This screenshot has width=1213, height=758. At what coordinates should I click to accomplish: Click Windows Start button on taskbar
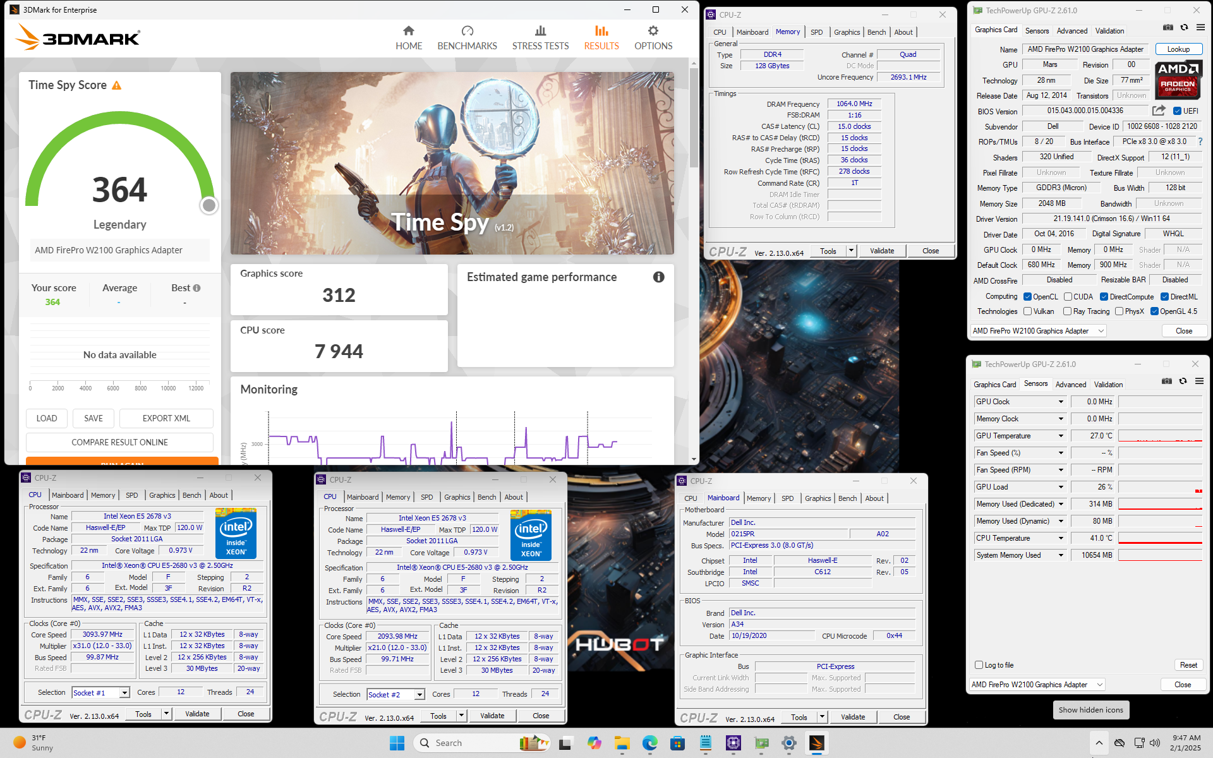coord(397,743)
